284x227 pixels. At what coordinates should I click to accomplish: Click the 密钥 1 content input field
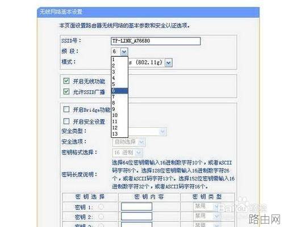137,207
